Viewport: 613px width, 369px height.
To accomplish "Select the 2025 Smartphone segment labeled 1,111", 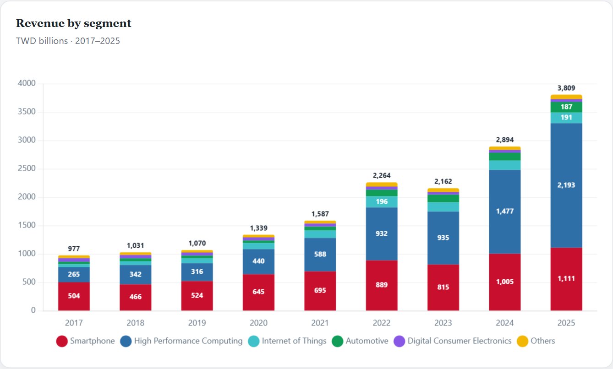I will (x=566, y=279).
